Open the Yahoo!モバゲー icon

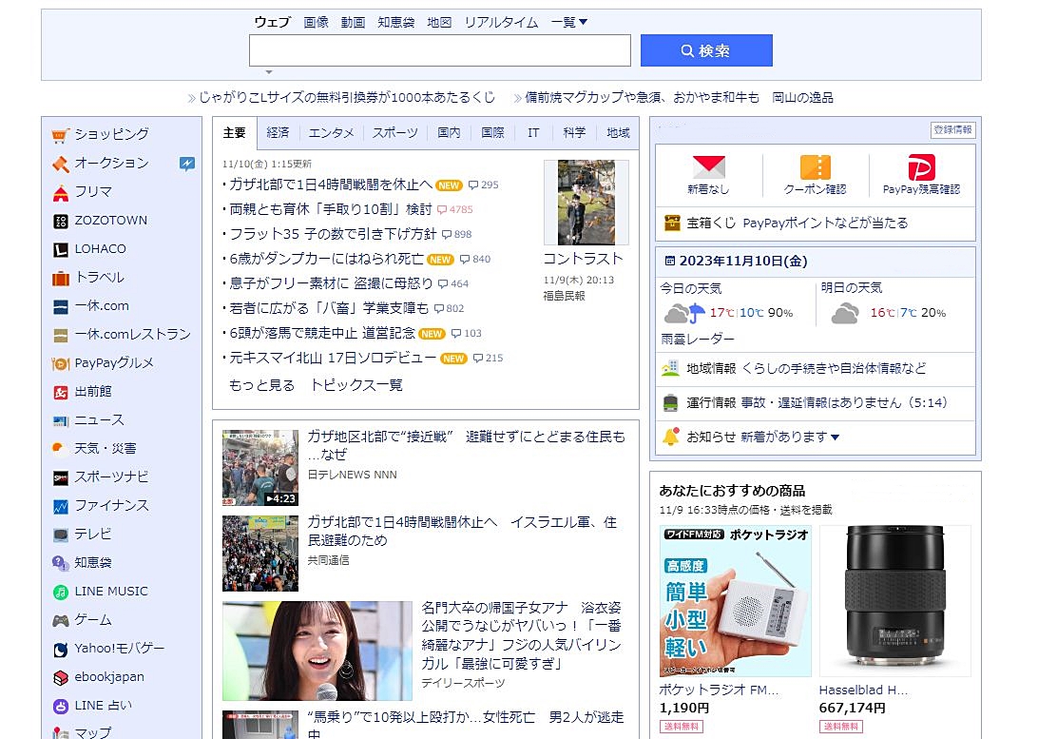[60, 649]
